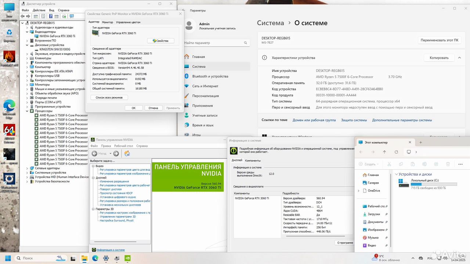Viewport: 470px width, 264px height.
Task: Click the scan for hardware changes monitor icon
Action: [72, 16]
